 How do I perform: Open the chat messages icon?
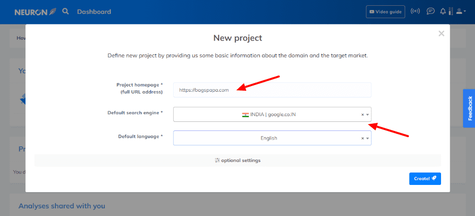(430, 11)
